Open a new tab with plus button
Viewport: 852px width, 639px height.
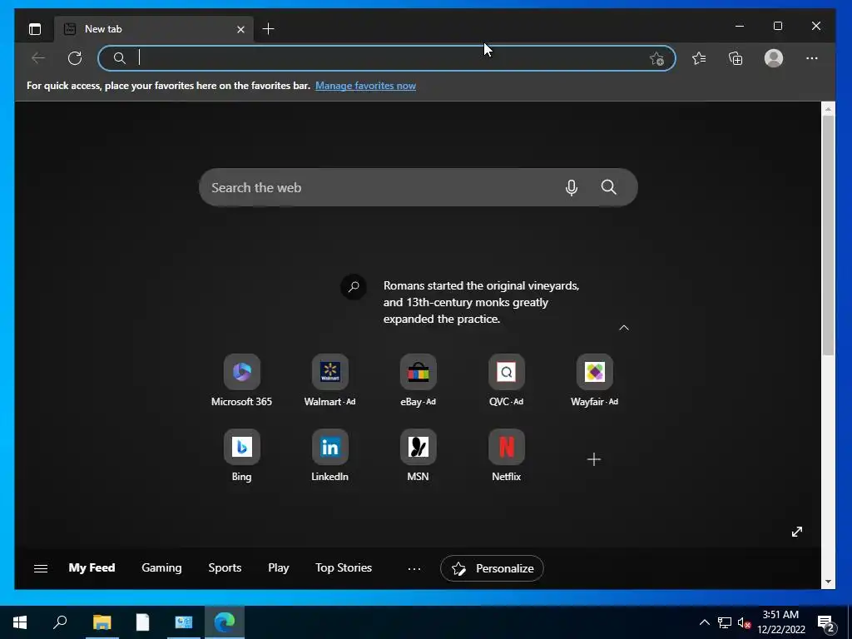(x=269, y=29)
